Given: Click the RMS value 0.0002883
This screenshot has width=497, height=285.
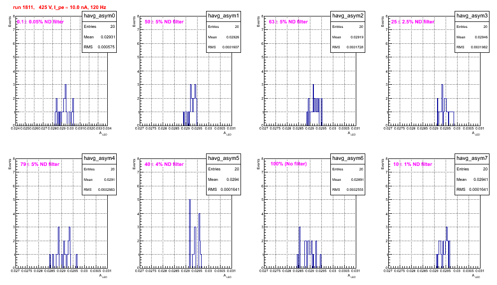Looking at the screenshot, I should coord(106,190).
